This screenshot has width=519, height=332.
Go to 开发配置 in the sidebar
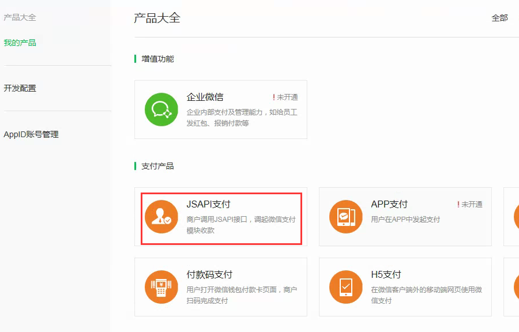(x=20, y=88)
